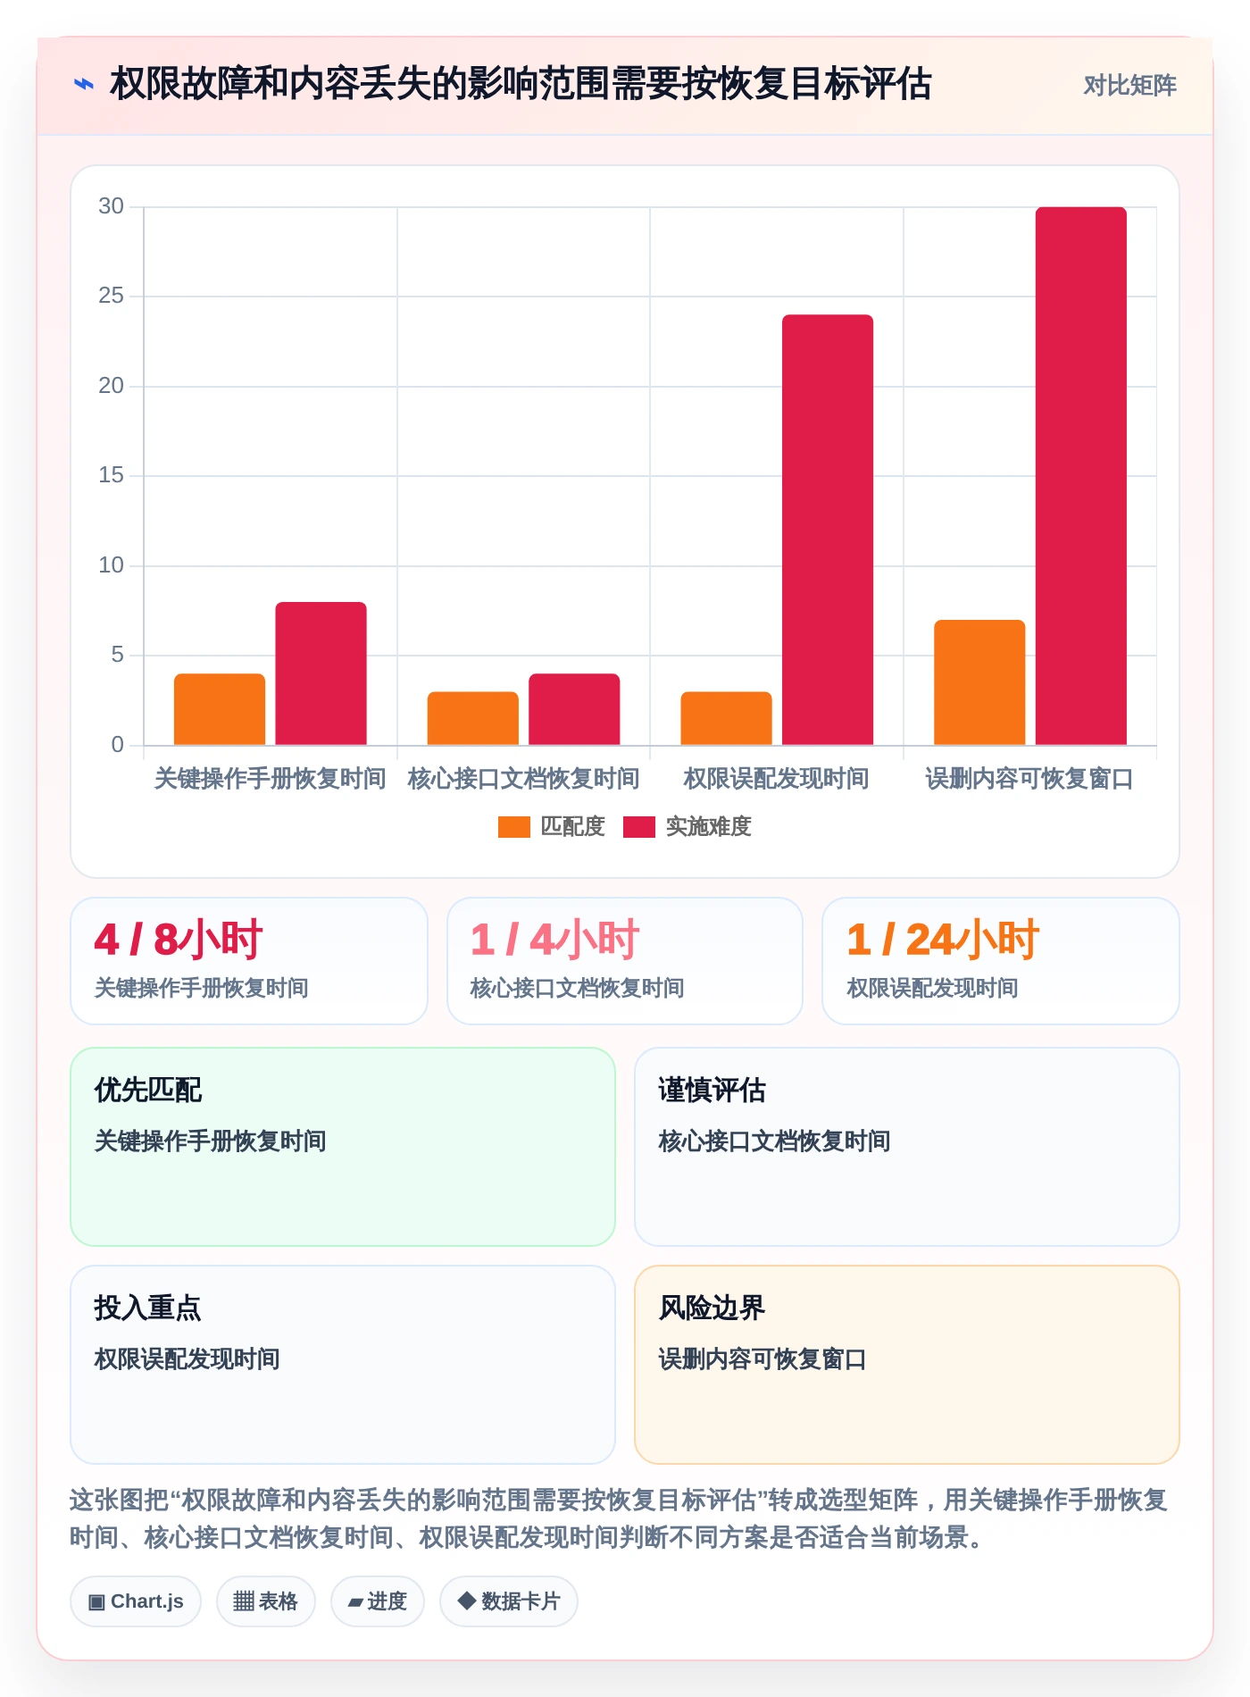Open the 1 / 4小时 stat card
1250x1697 pixels.
tap(625, 961)
